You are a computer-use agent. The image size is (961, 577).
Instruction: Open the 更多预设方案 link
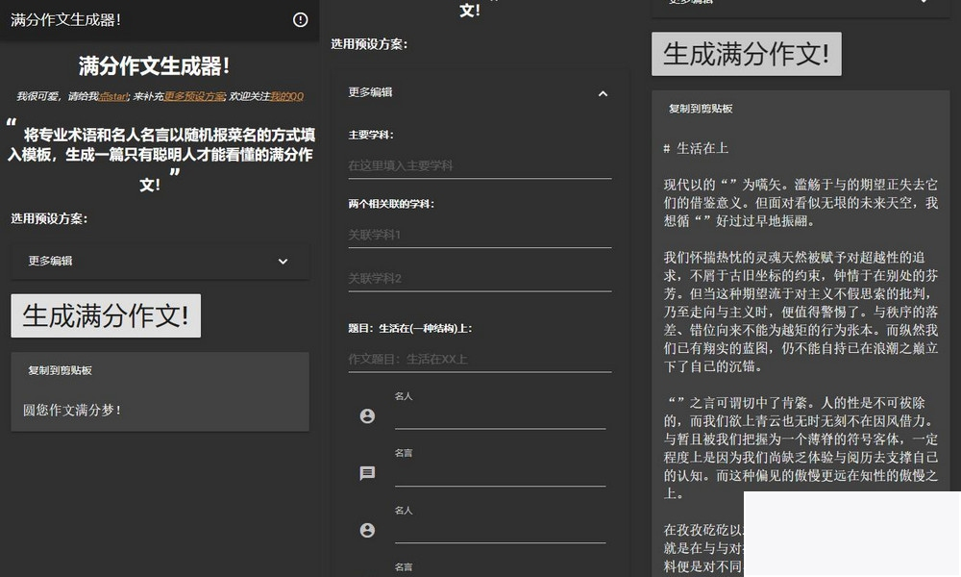(x=197, y=97)
